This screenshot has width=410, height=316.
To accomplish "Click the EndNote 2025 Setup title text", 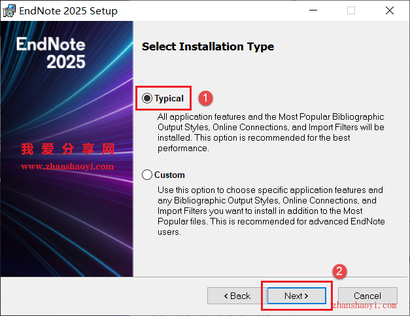I will click(68, 10).
